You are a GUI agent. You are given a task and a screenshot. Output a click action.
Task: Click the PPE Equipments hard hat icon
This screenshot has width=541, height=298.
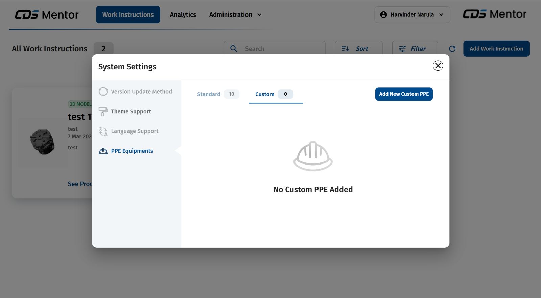(103, 151)
